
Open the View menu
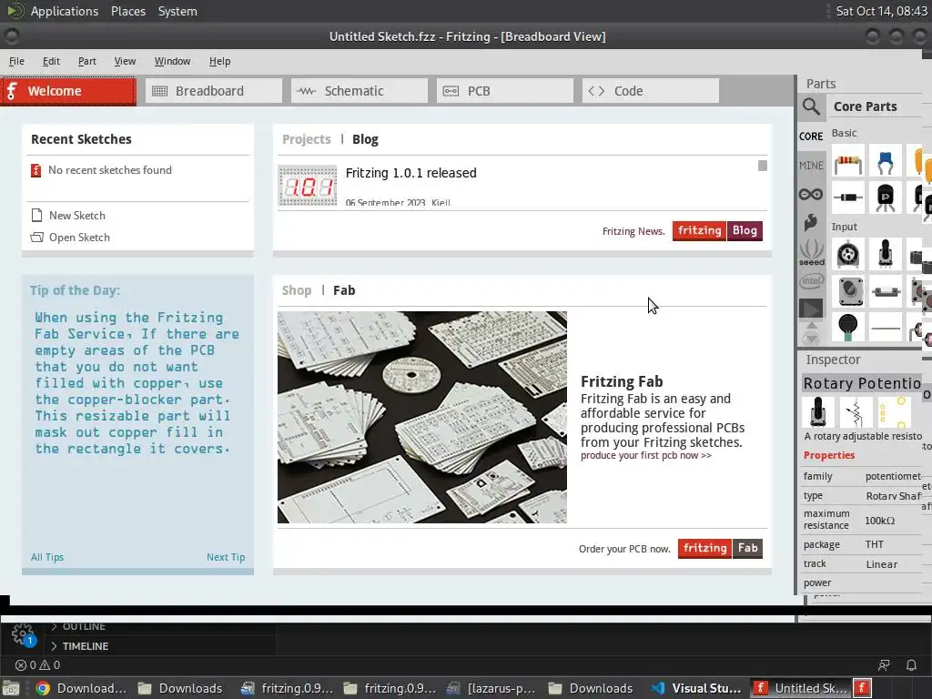pos(125,61)
